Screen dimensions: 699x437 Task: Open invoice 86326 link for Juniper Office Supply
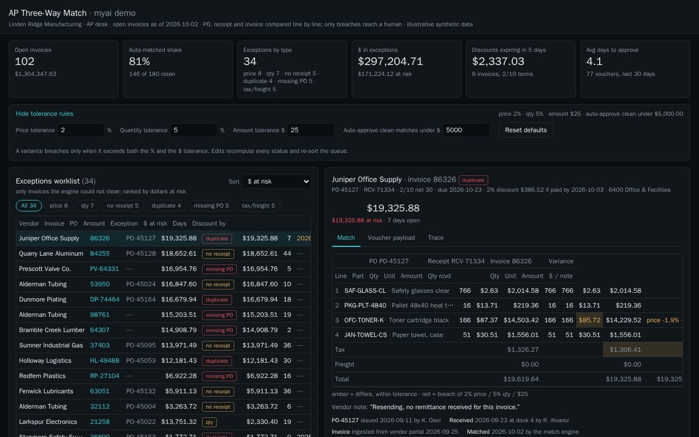[x=100, y=238]
